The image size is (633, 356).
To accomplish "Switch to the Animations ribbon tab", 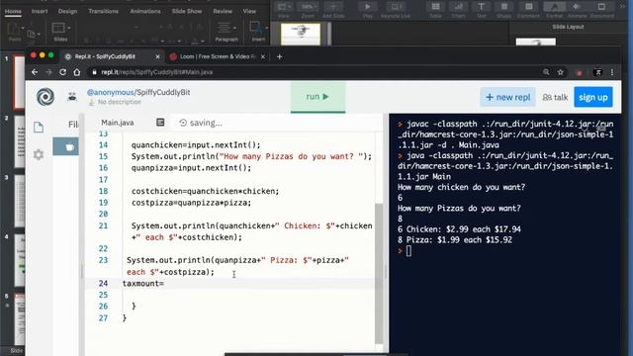I will 145,11.
